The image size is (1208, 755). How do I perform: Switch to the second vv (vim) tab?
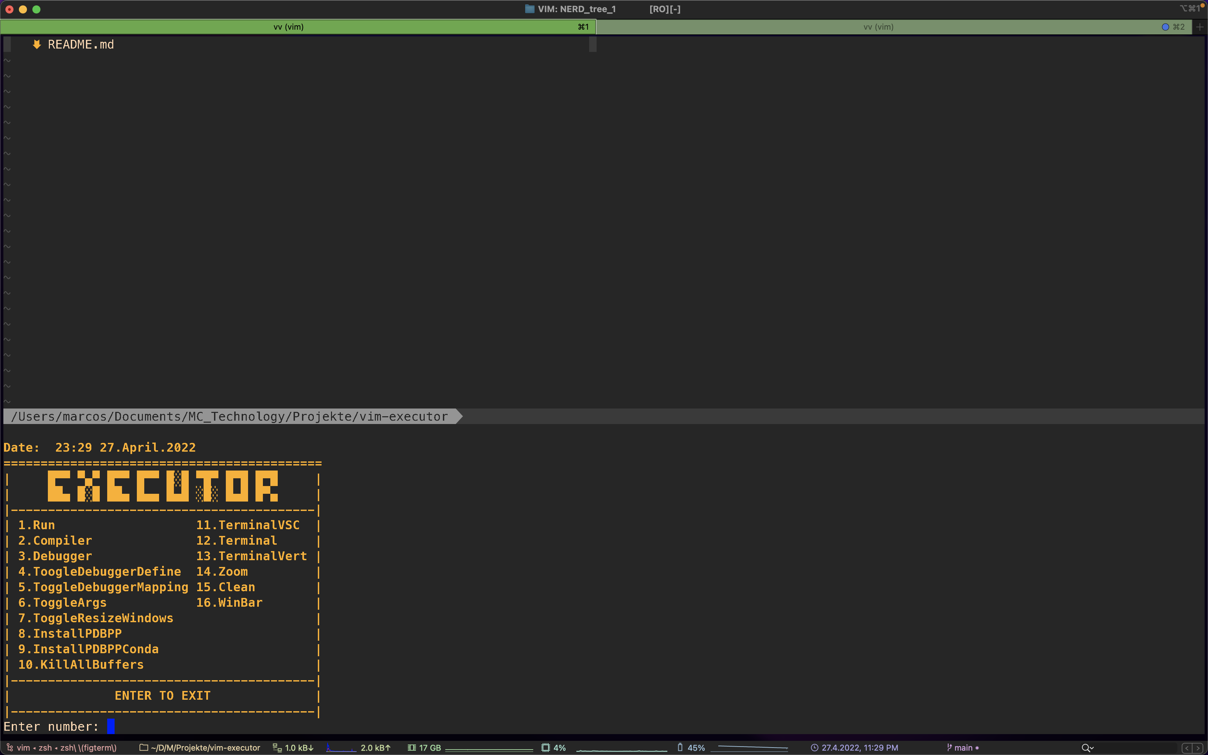pyautogui.click(x=878, y=27)
